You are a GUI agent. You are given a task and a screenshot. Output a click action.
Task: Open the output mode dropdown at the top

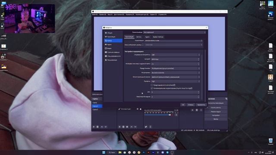[174, 32]
